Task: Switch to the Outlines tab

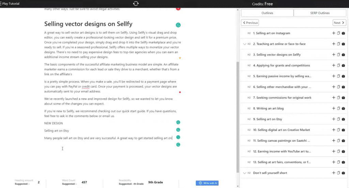Action: [267, 13]
